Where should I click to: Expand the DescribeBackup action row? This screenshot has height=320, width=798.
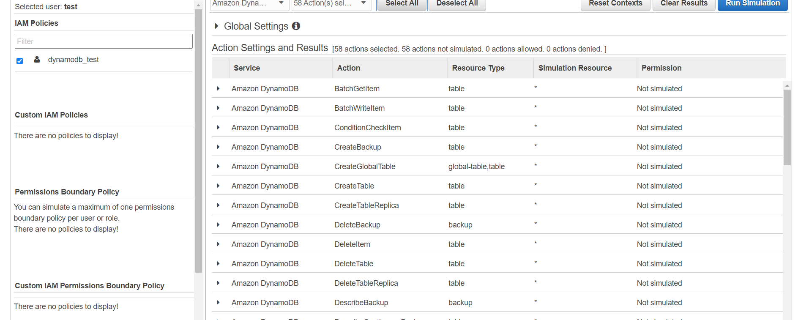218,302
